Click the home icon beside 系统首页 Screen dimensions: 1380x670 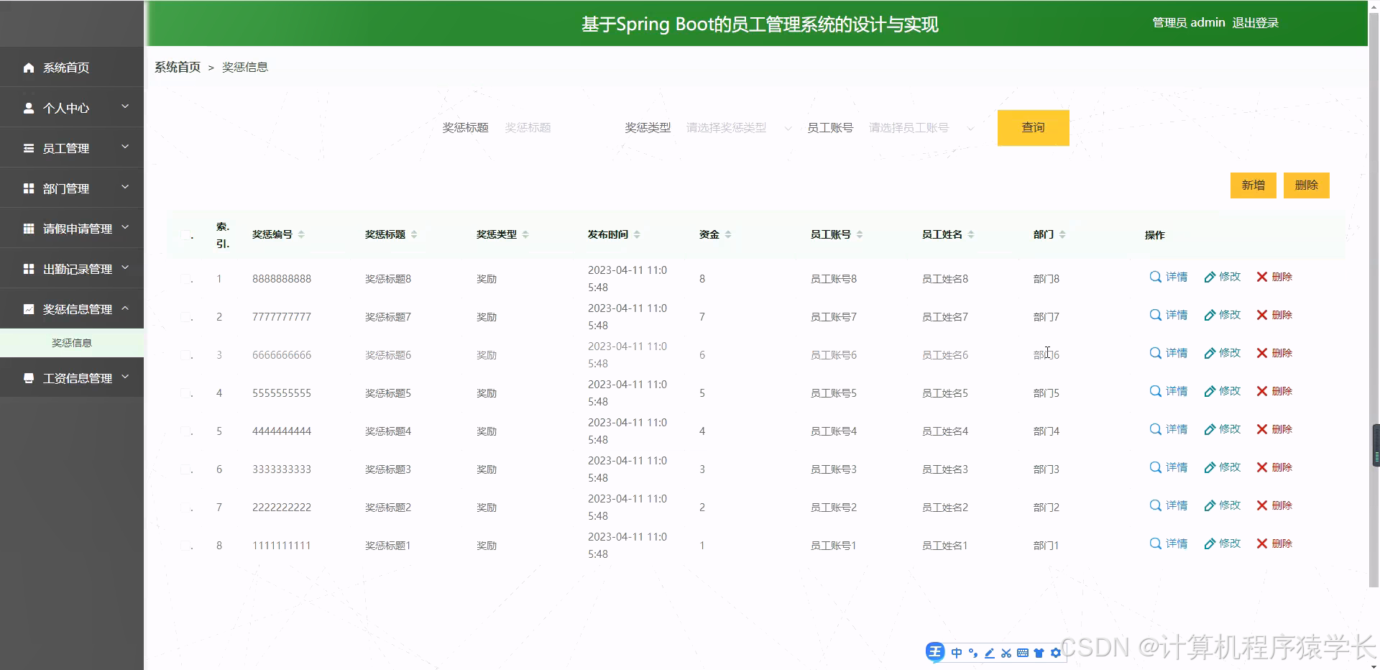29,67
